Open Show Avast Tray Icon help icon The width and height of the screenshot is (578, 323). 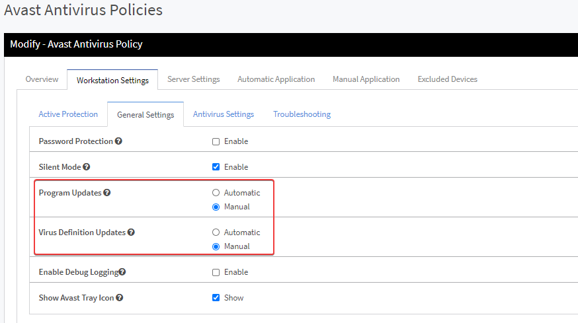point(120,298)
